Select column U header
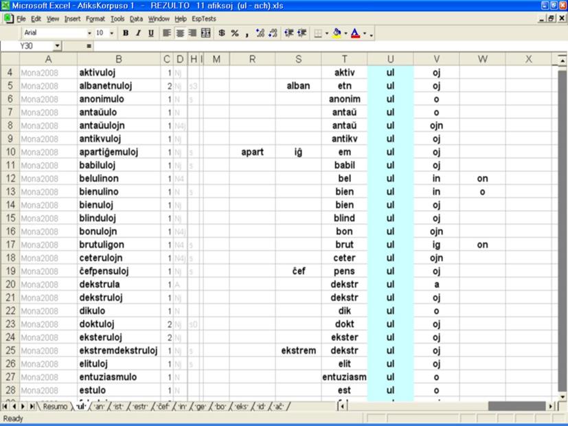The height and width of the screenshot is (426, 568). pyautogui.click(x=390, y=59)
